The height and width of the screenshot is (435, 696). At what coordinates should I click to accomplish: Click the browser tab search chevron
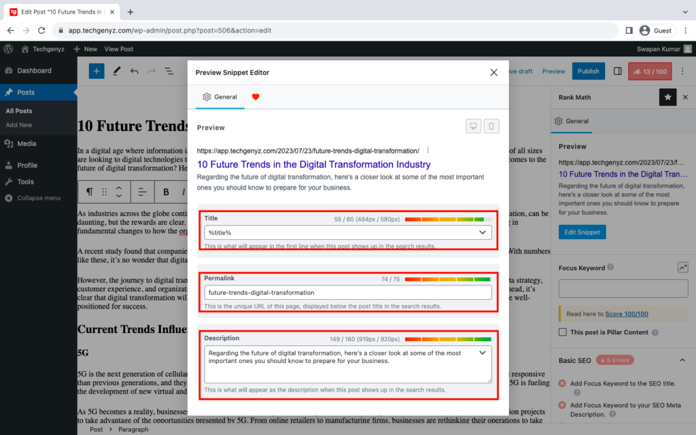click(x=685, y=12)
